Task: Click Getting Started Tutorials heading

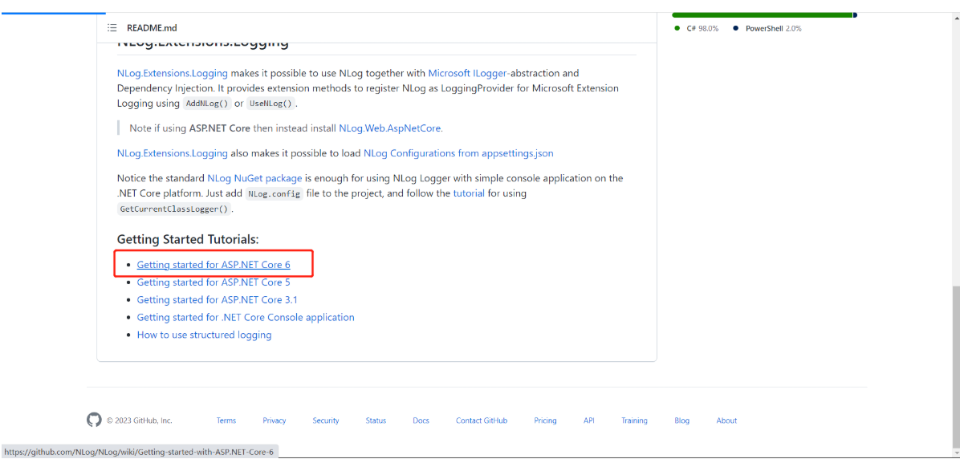Action: pyautogui.click(x=188, y=239)
